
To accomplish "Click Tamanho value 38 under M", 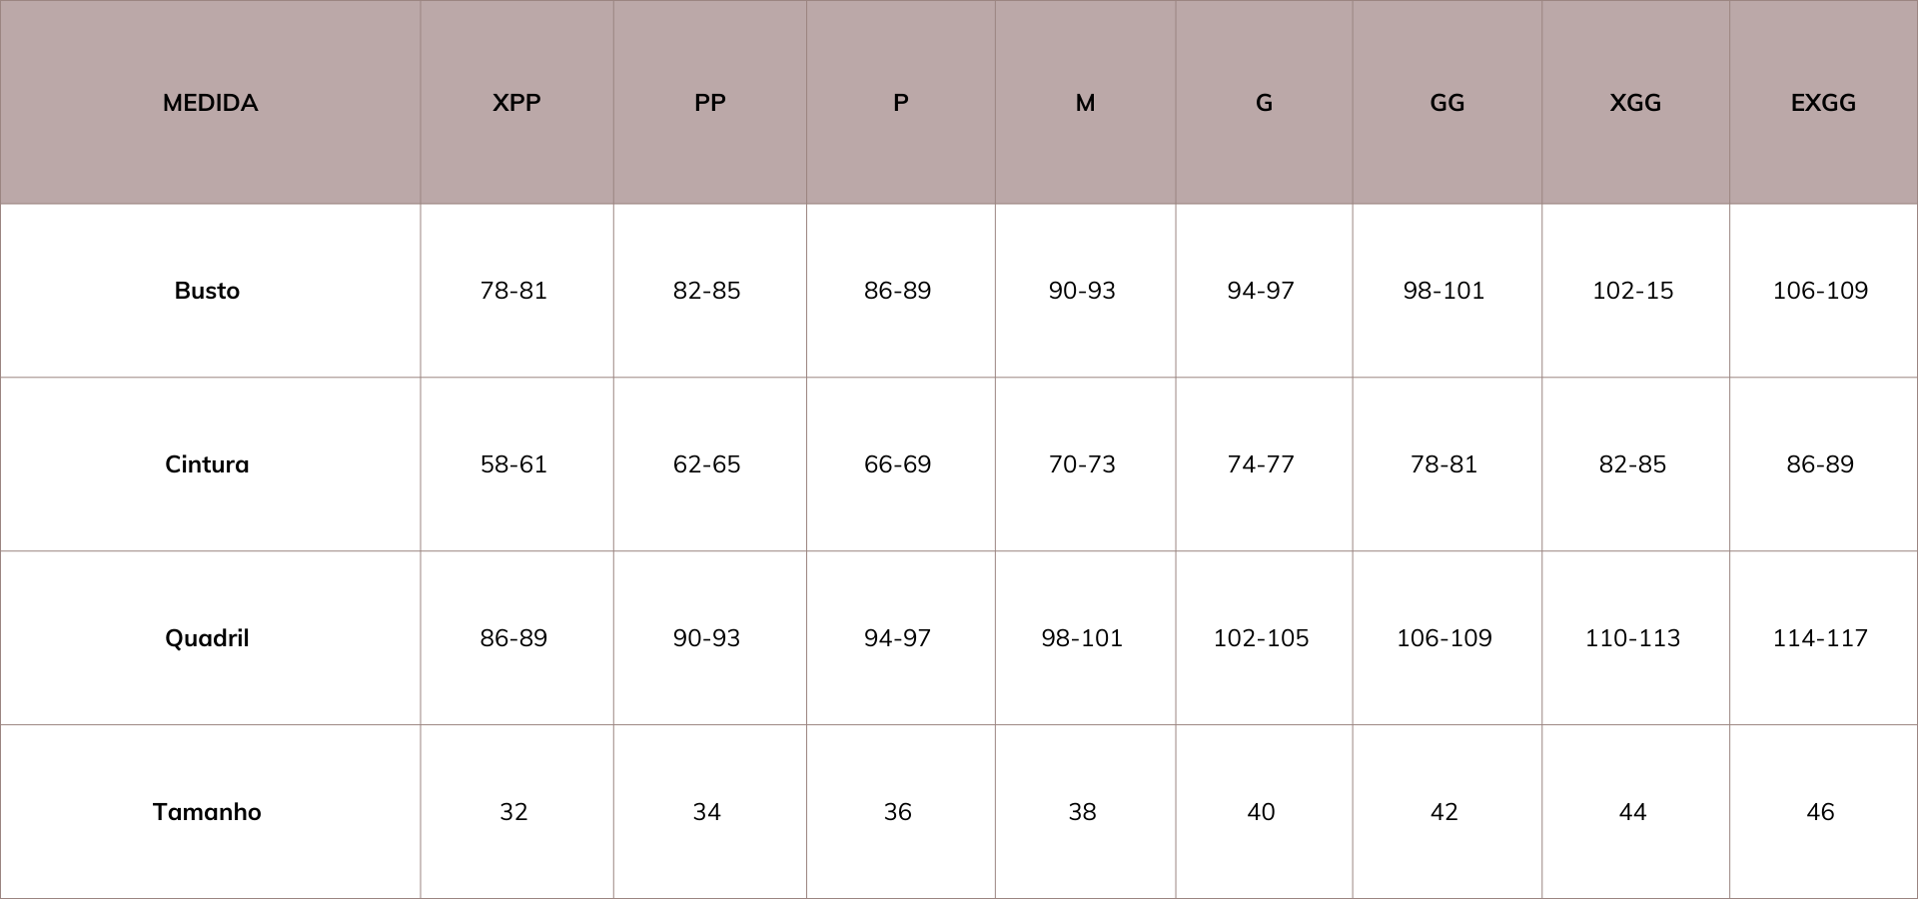I will 1082,812.
